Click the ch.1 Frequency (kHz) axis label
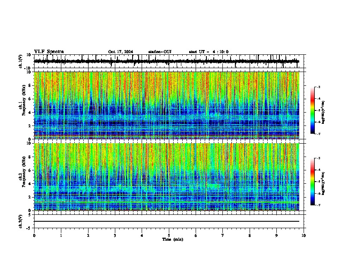 click(22, 100)
